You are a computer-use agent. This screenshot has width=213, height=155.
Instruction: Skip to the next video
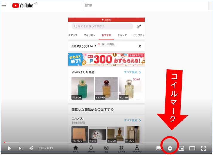(x=20, y=148)
